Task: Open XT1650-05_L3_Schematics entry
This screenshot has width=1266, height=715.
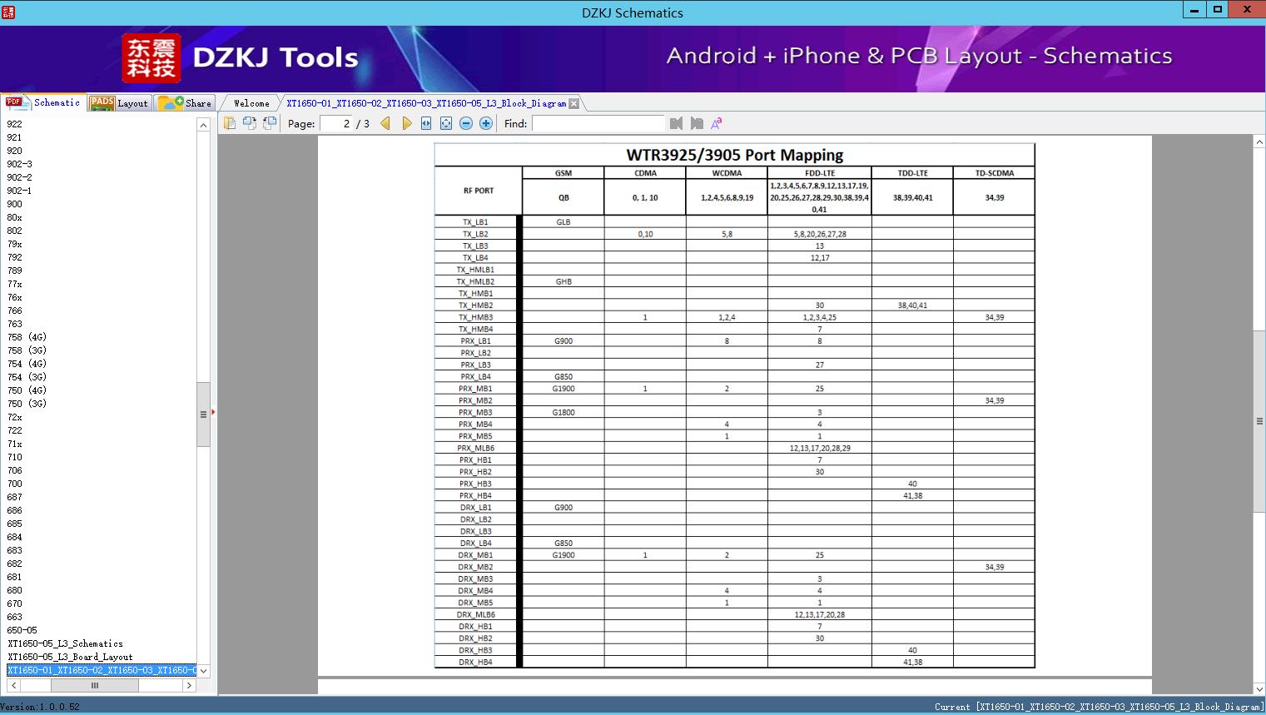Action: [x=65, y=643]
